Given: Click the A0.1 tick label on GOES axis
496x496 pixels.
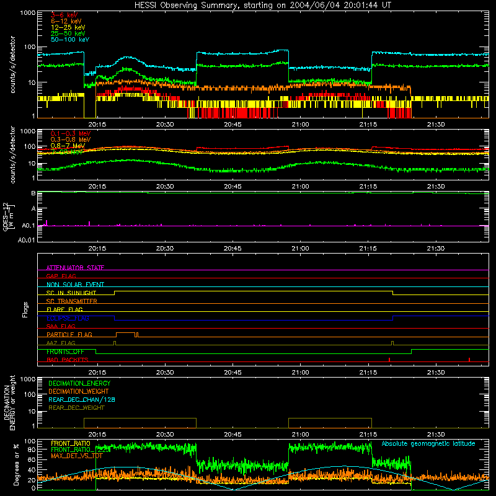Looking at the screenshot, I should [29, 226].
